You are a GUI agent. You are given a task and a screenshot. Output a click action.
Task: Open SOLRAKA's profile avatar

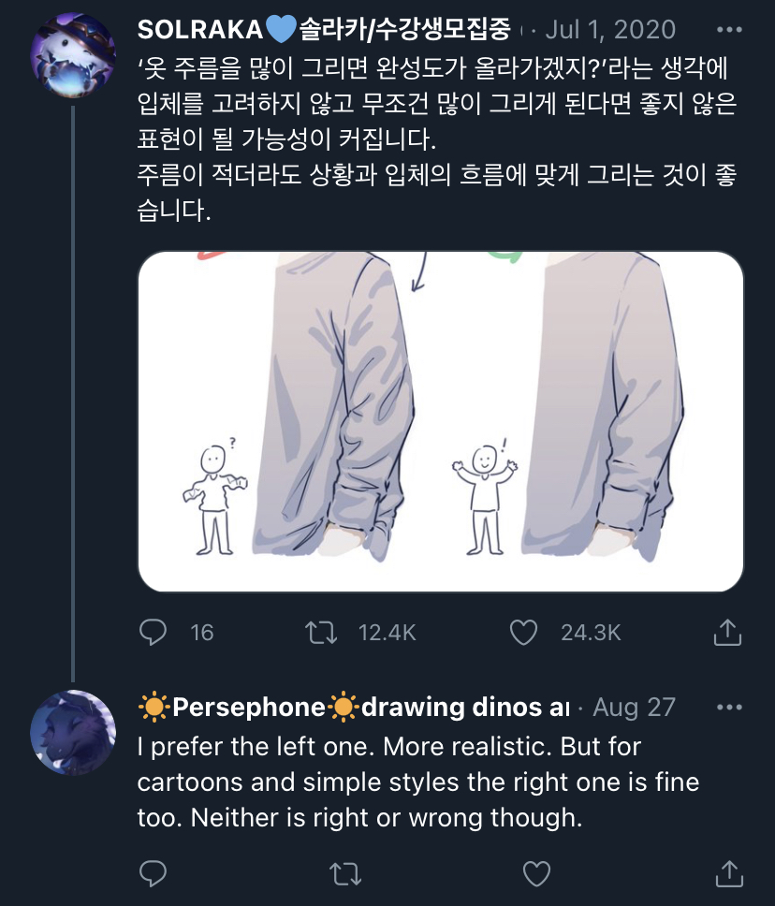pyautogui.click(x=73, y=55)
